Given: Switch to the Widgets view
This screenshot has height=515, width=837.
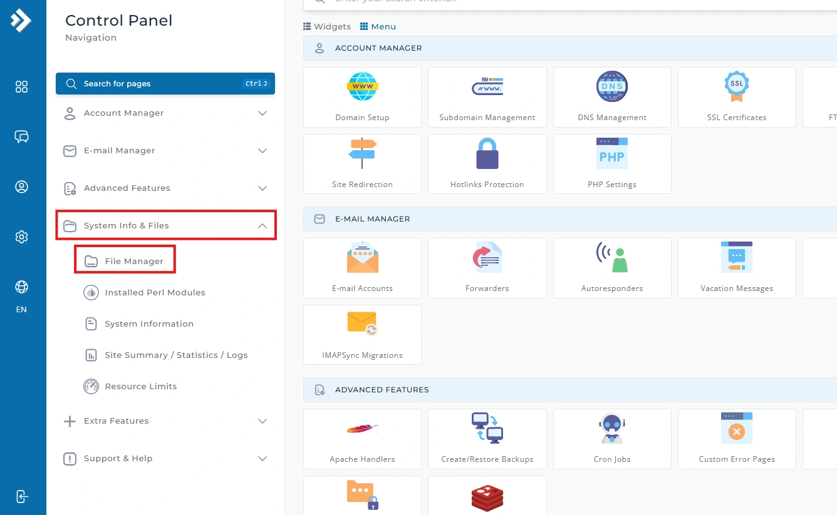Looking at the screenshot, I should pos(327,26).
